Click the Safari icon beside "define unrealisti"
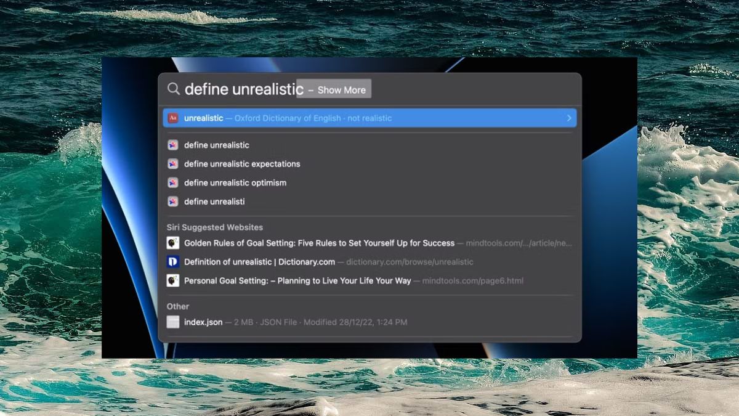The height and width of the screenshot is (416, 739). pyautogui.click(x=173, y=202)
